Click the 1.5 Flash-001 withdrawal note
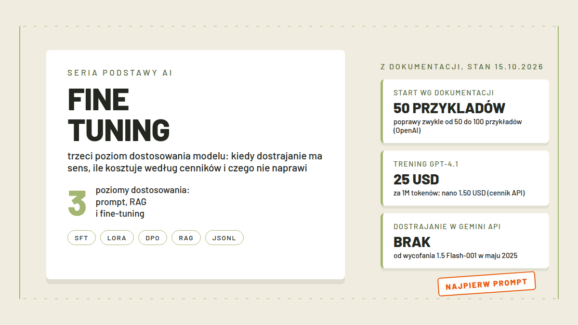This screenshot has height=325, width=578. coord(455,256)
